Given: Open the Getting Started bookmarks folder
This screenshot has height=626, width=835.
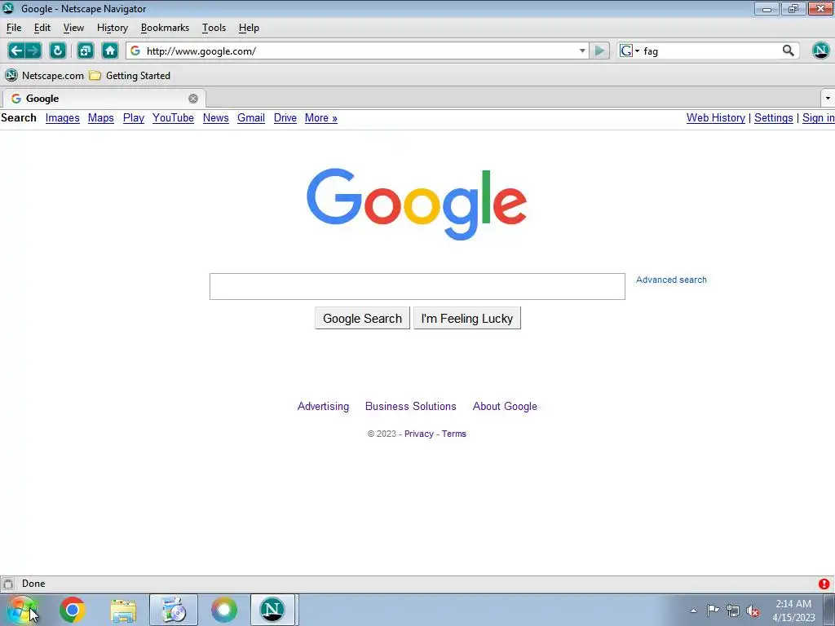Looking at the screenshot, I should [130, 76].
